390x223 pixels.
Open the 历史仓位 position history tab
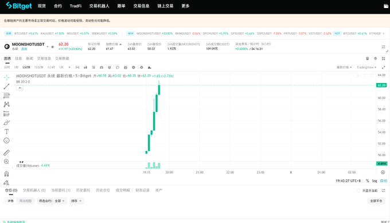(103, 190)
